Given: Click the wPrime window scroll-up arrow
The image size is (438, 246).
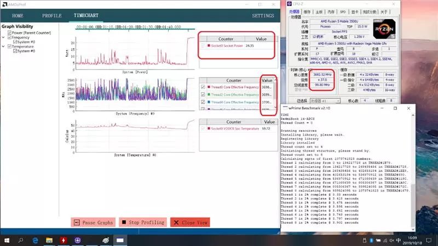Looking at the screenshot, I should tap(413, 115).
